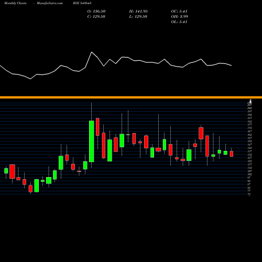Screen dimensions: 262x262
Task: Click the MunafaSutra.com label
Action: 50,3
